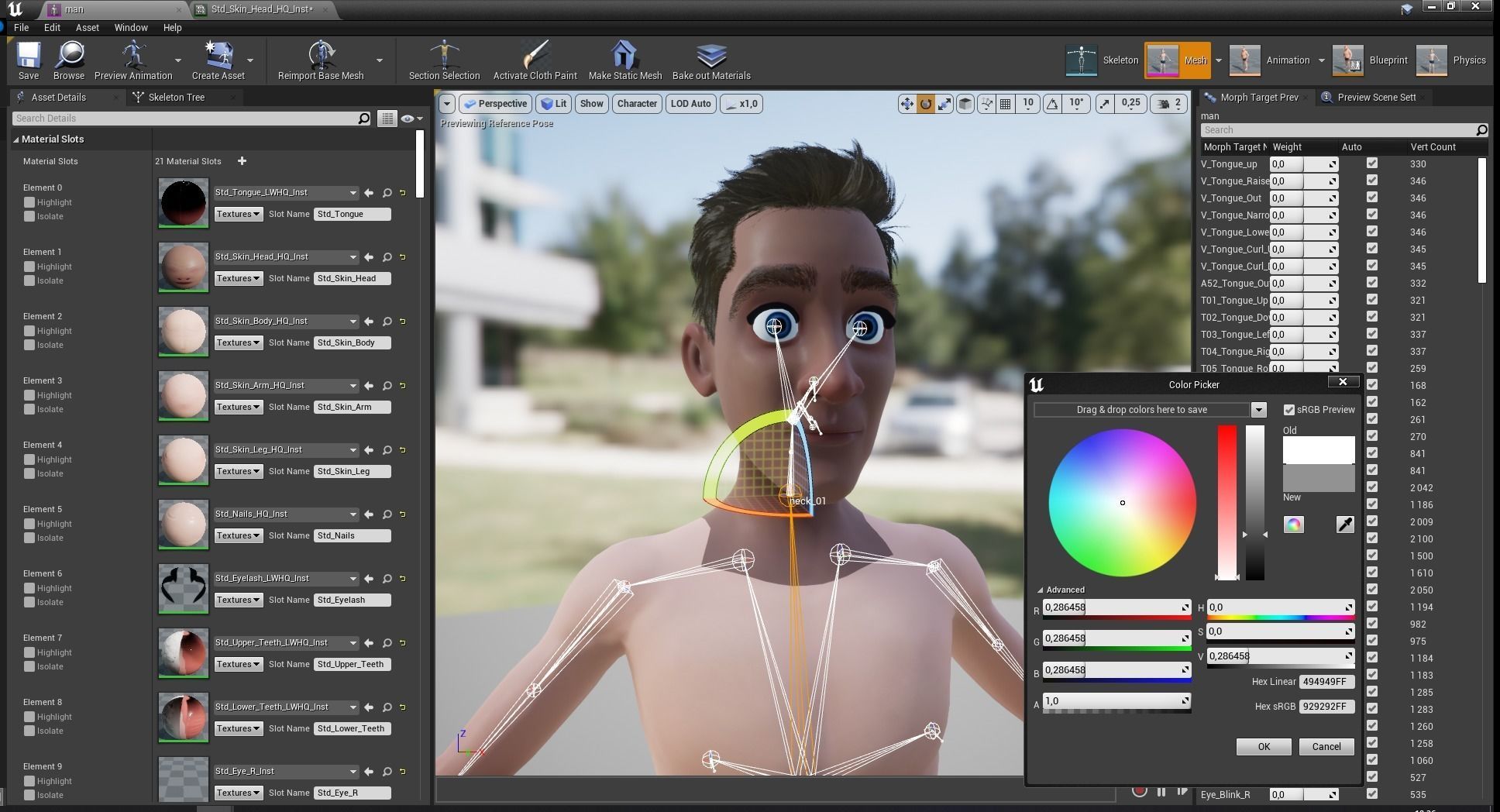Click the LOD Auto button
This screenshot has width=1500, height=812.
(690, 104)
